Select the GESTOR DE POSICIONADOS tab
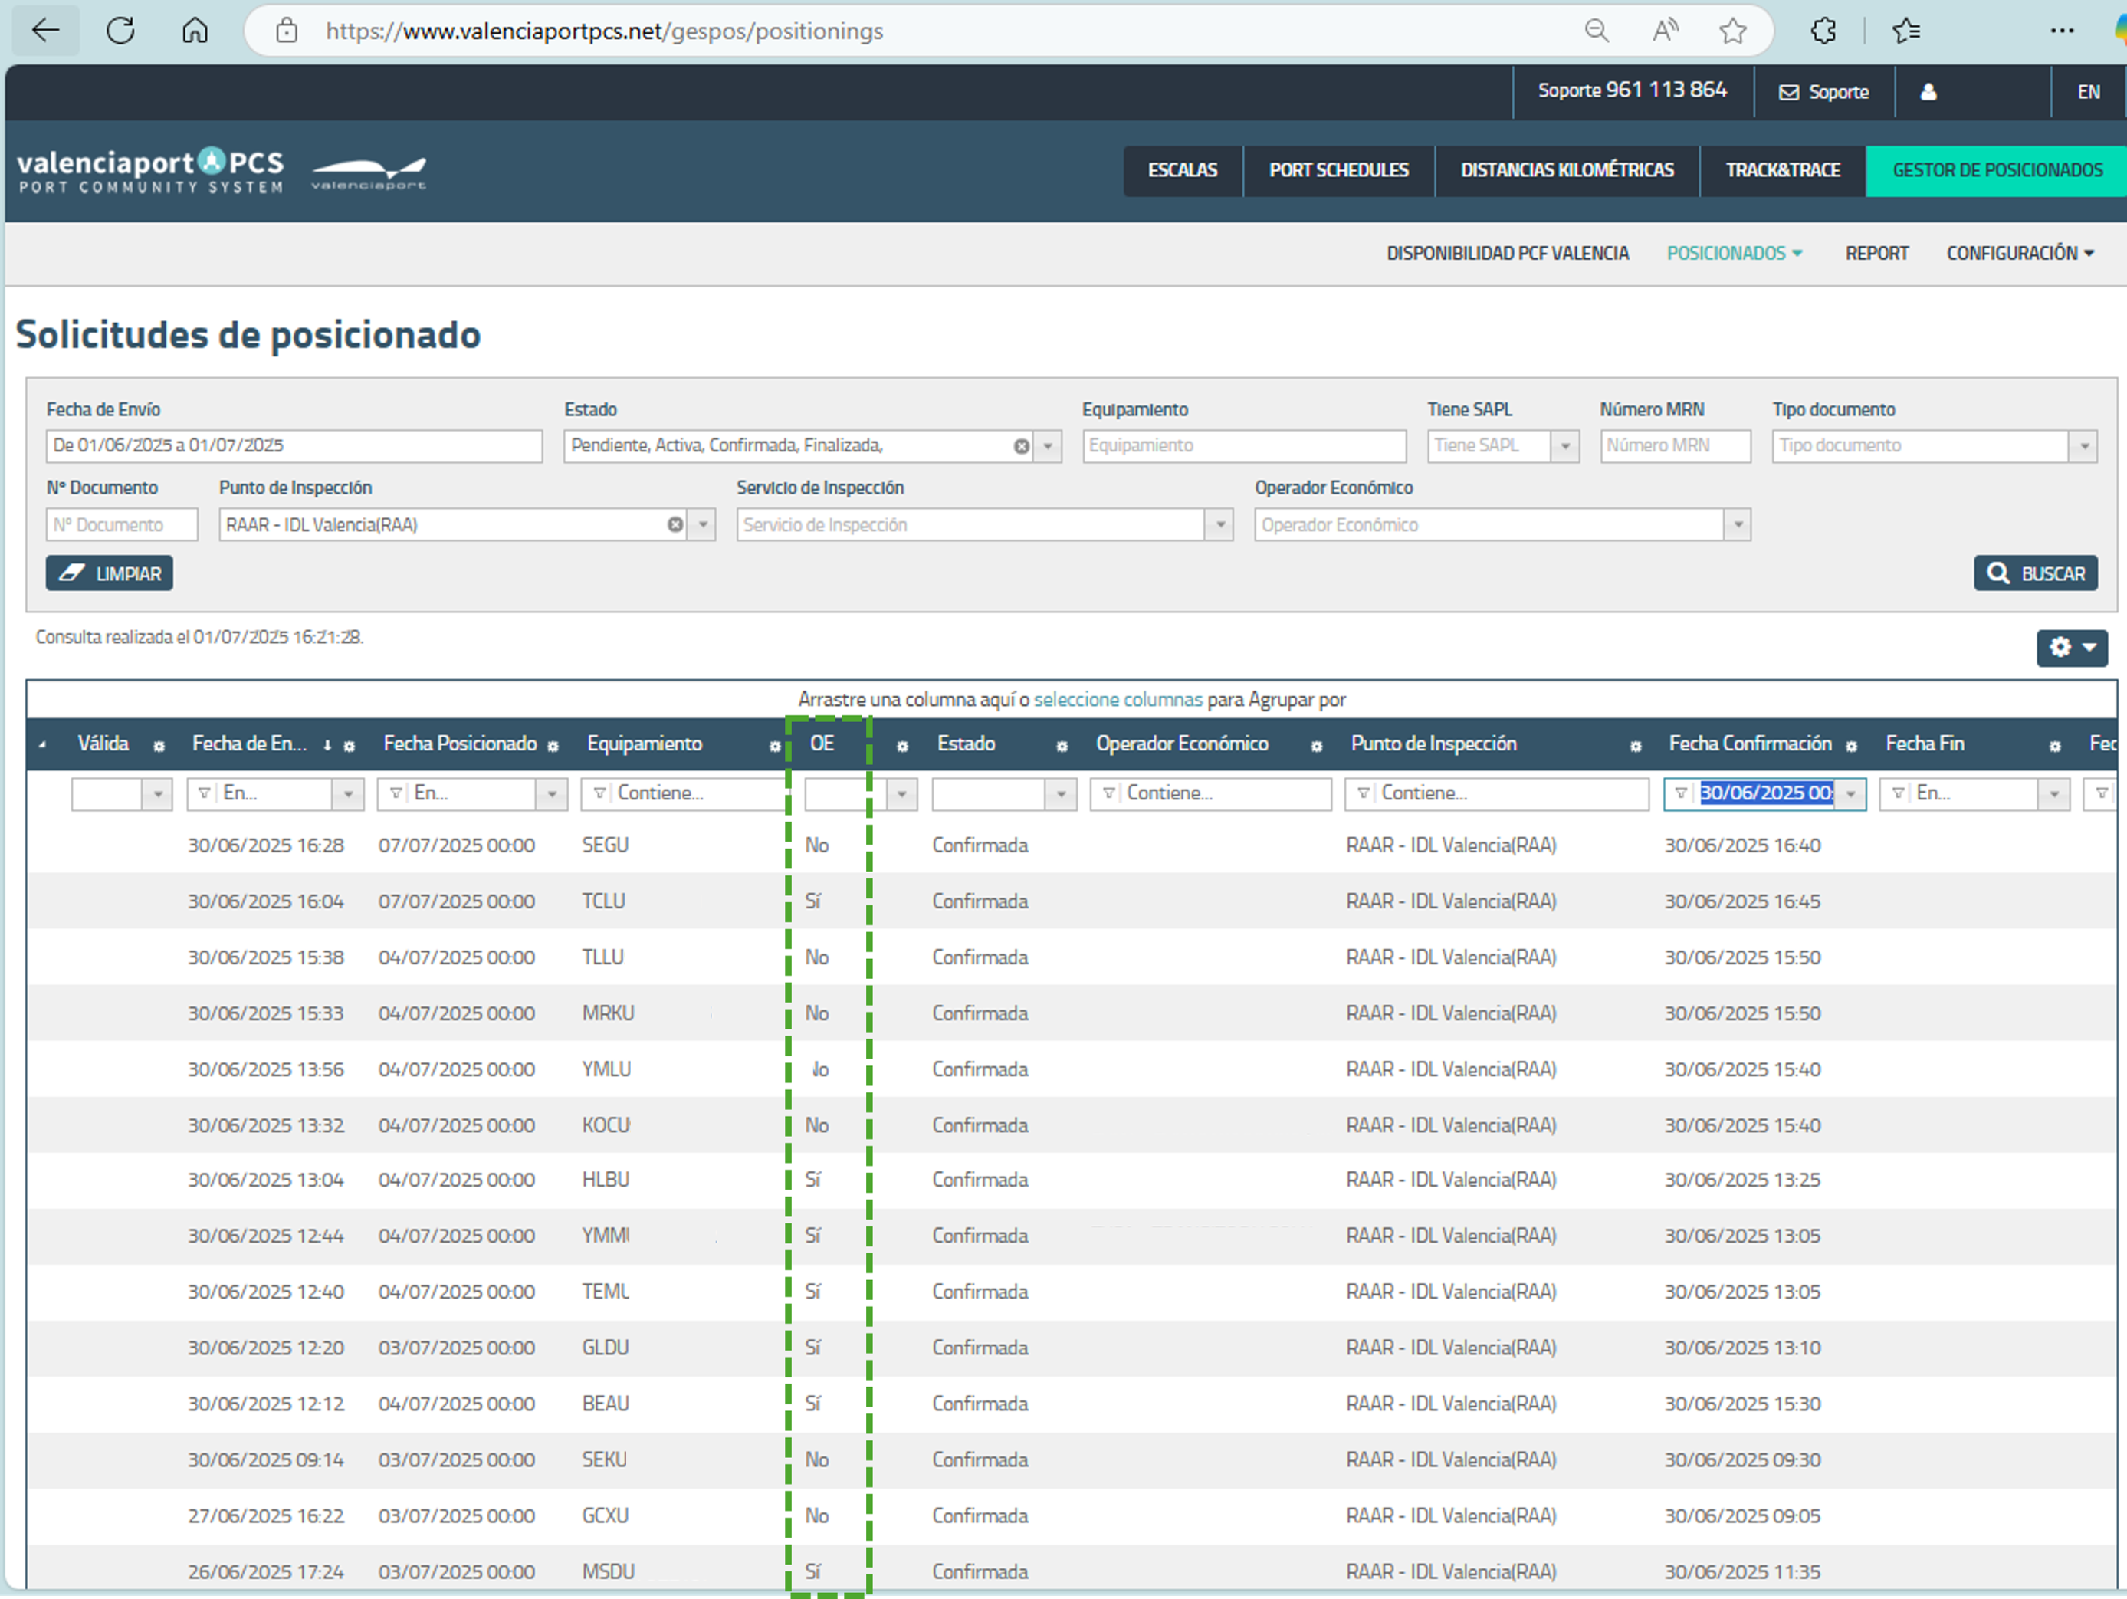The image size is (2127, 1599). tap(1996, 170)
